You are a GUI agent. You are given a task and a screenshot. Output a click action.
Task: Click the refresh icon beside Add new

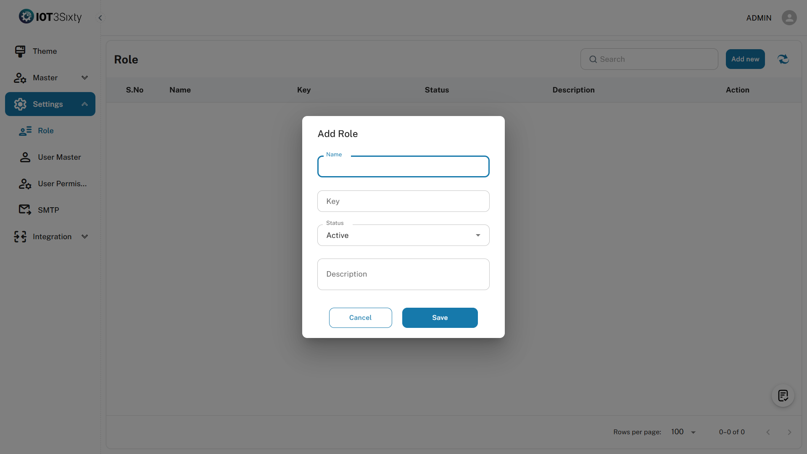(783, 59)
